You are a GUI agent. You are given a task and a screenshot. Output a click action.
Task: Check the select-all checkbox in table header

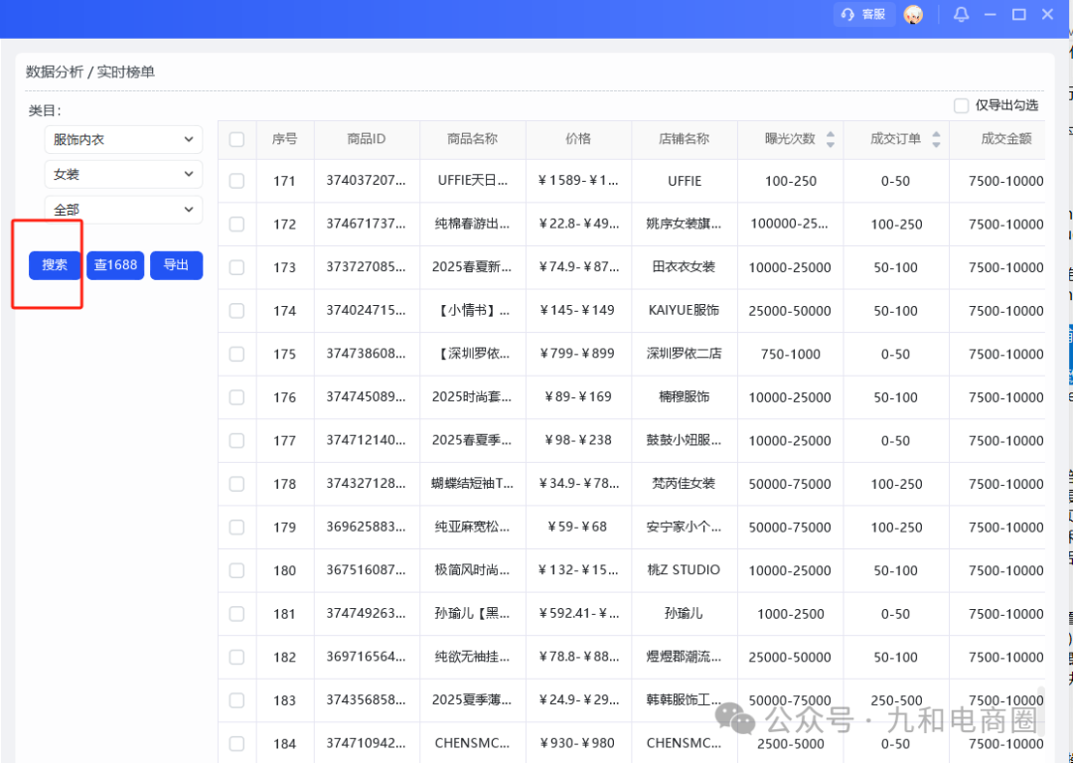click(x=235, y=139)
